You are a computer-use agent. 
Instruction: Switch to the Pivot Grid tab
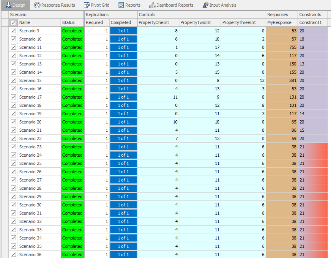coord(97,5)
